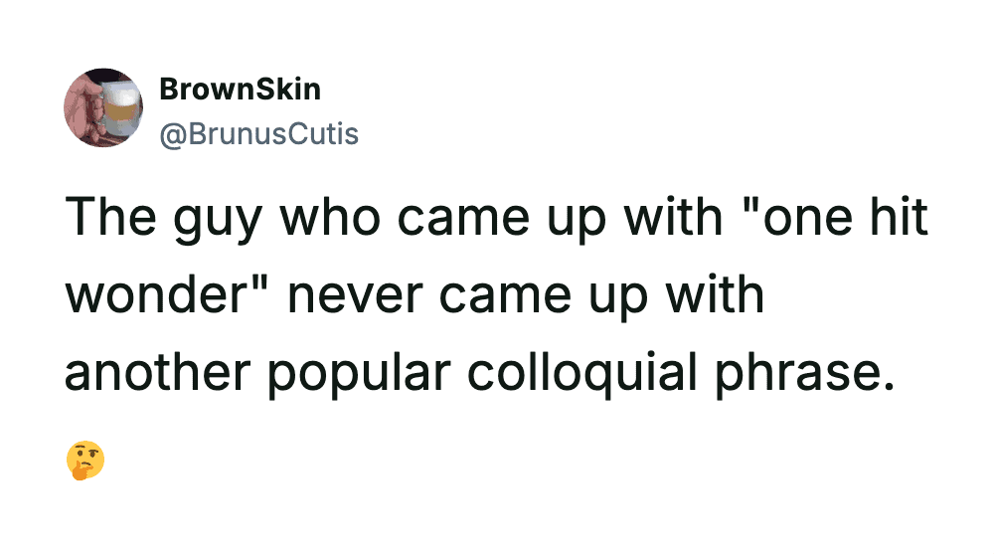Viewport: 994px width, 555px height.
Task: Open the BrownSkin display name link
Action: click(240, 90)
